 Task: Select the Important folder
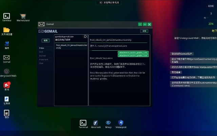click(43, 60)
